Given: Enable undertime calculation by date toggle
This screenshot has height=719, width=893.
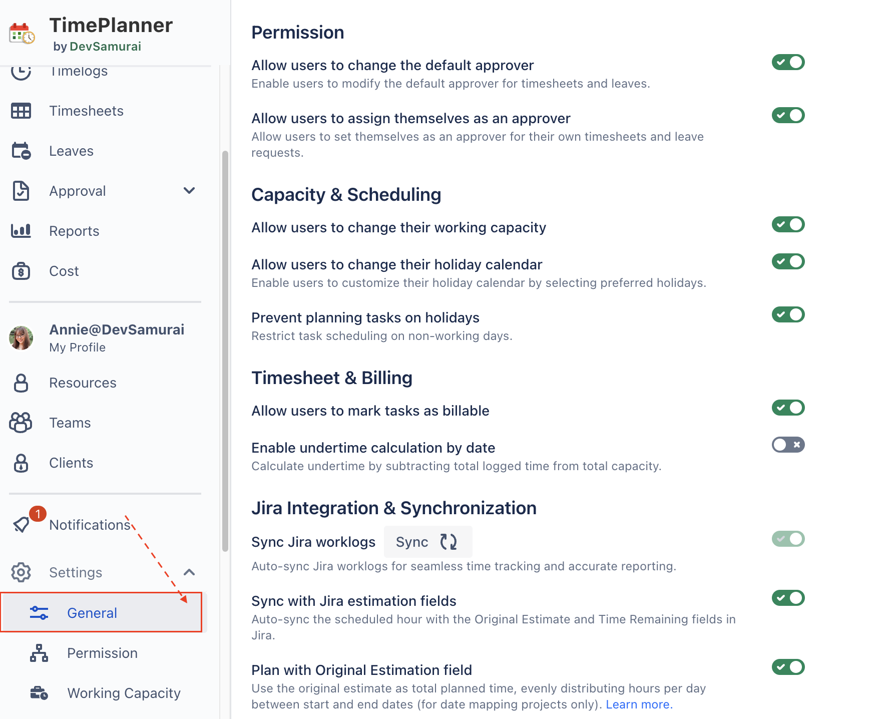Looking at the screenshot, I should [788, 445].
